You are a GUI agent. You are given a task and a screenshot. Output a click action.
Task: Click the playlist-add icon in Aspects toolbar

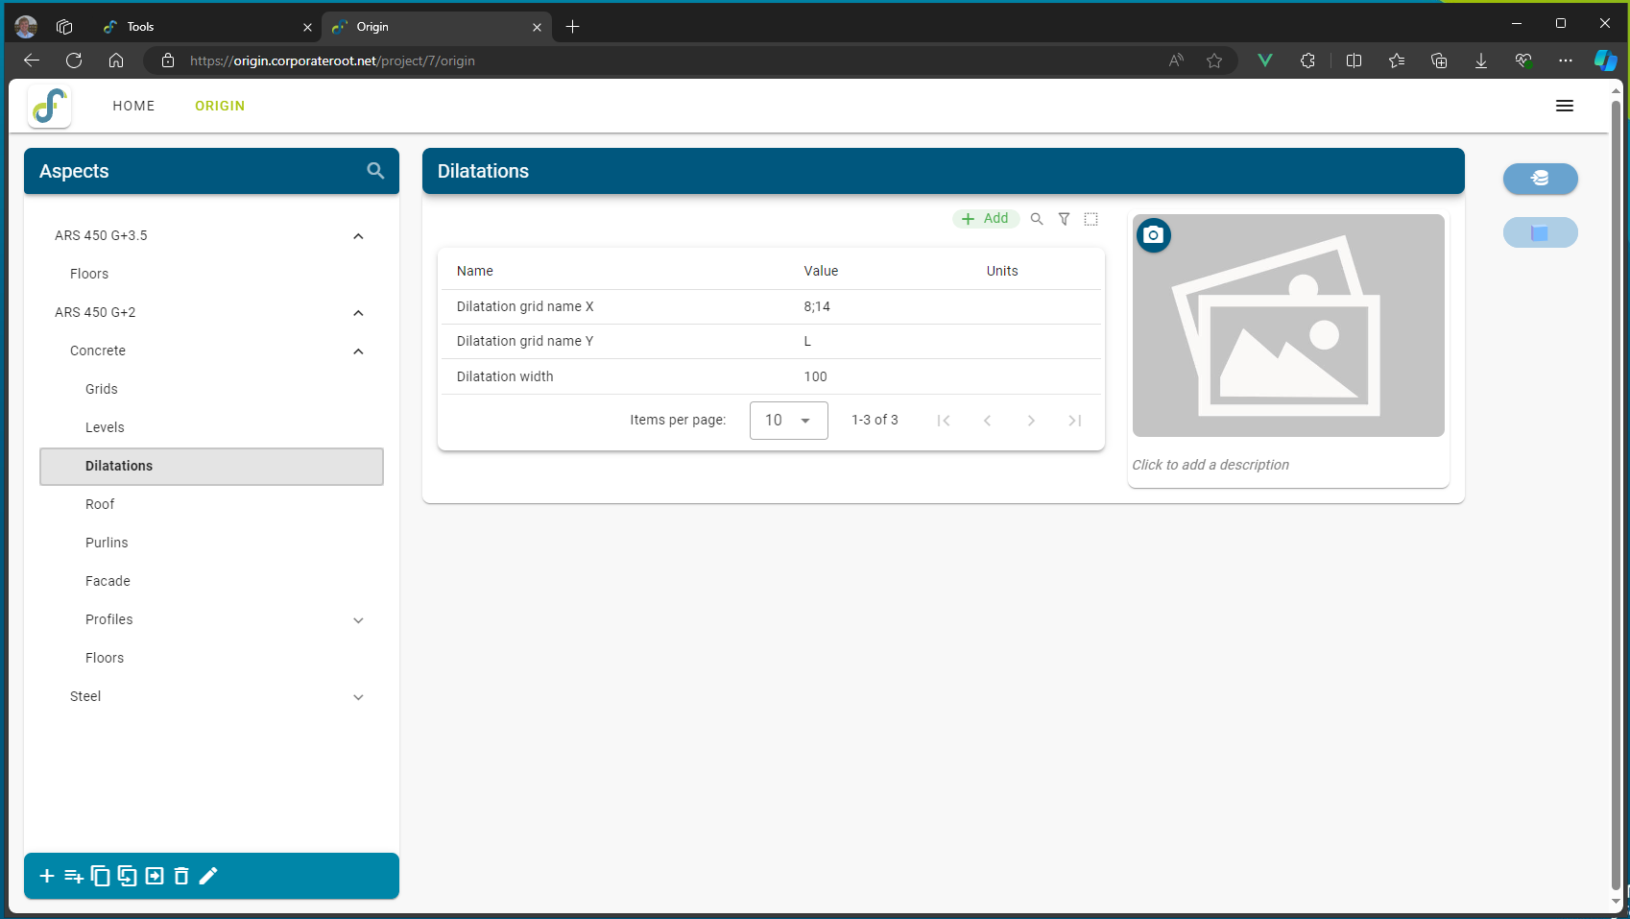(x=74, y=876)
